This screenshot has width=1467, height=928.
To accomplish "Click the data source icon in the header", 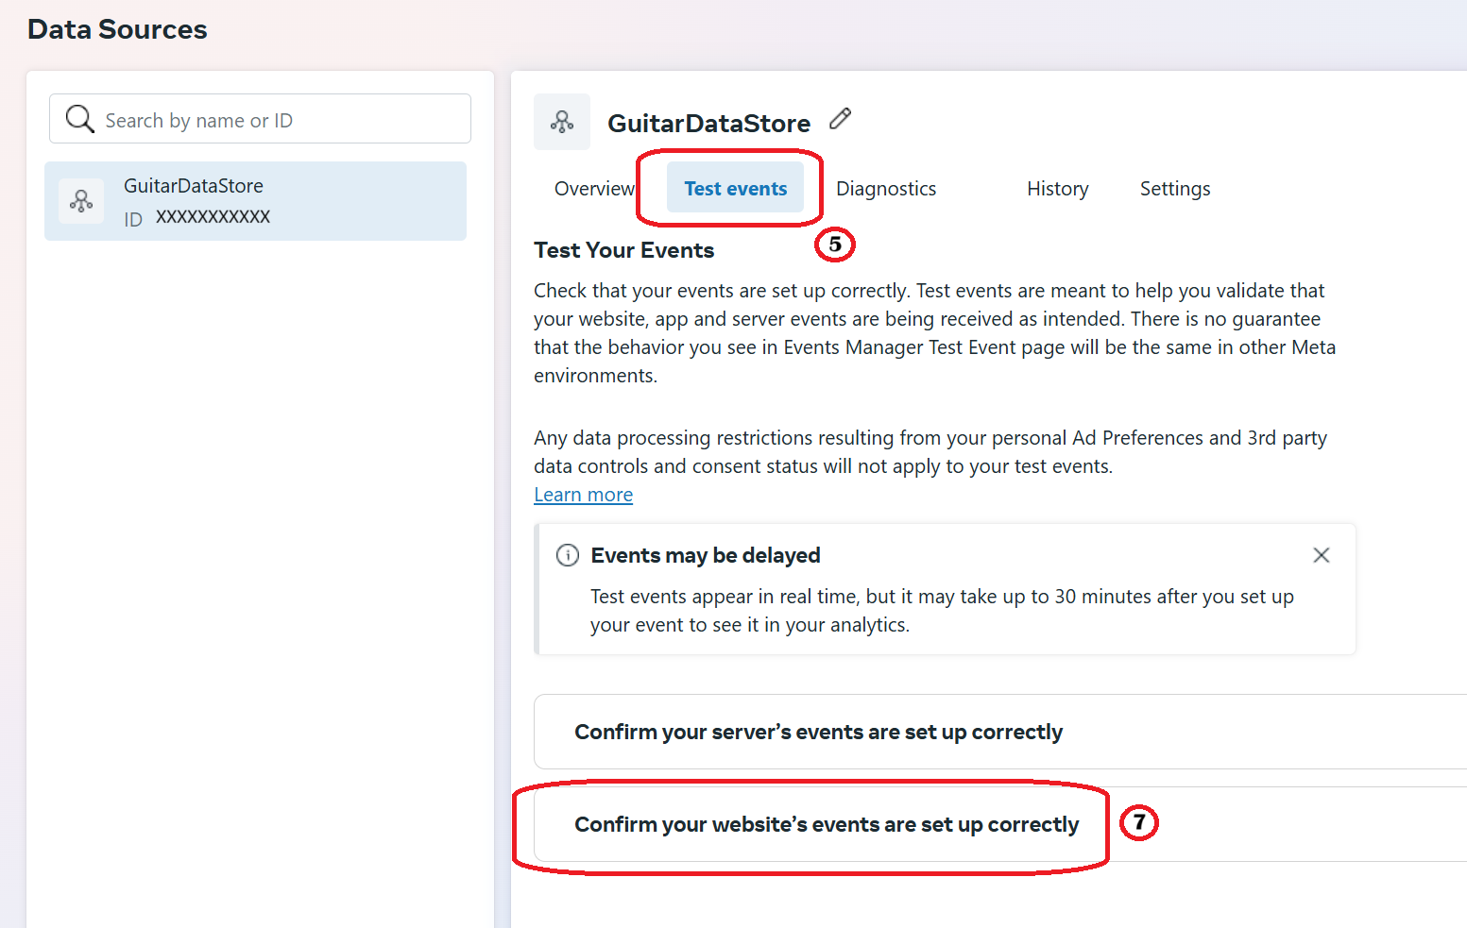I will pos(562,122).
